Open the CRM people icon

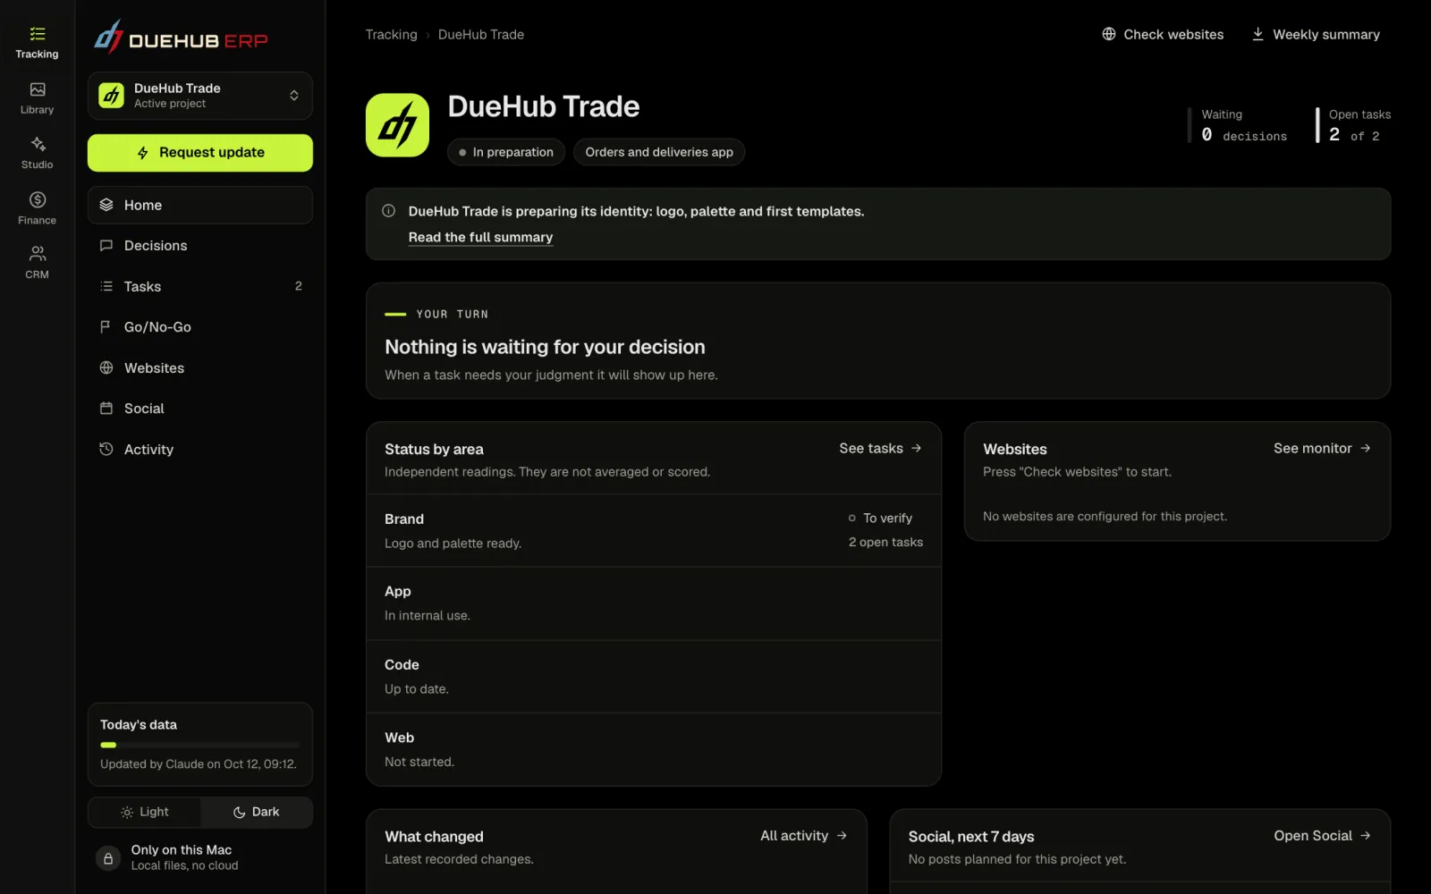click(x=38, y=254)
